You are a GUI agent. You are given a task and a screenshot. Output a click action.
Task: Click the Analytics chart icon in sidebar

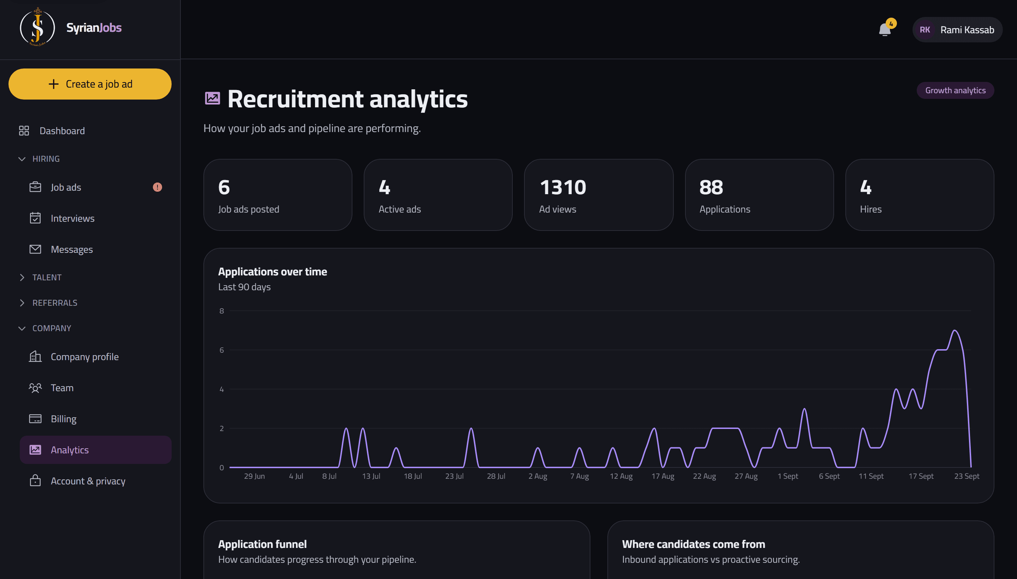click(35, 450)
